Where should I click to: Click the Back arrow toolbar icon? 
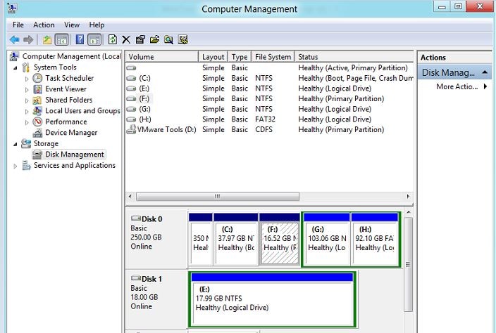[x=15, y=40]
